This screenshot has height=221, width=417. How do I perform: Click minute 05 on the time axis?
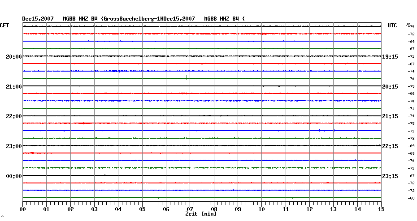click(142, 209)
